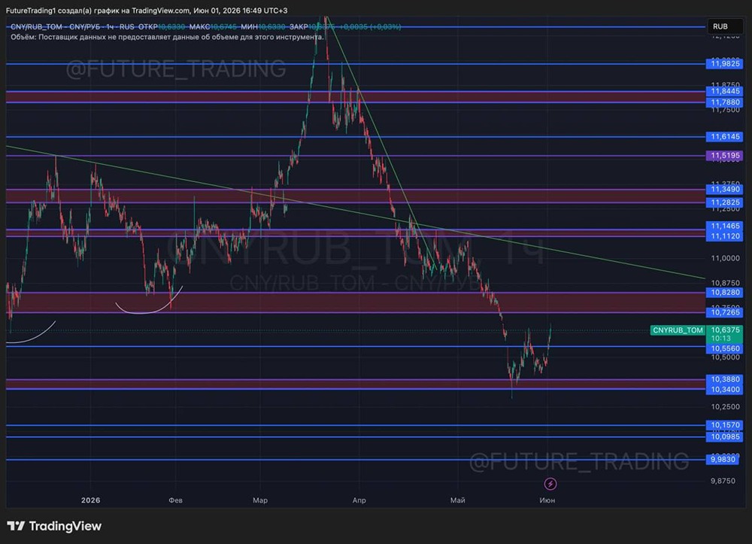The height and width of the screenshot is (544, 752).
Task: Select the 10,0985 level price label
Action: pyautogui.click(x=725, y=436)
